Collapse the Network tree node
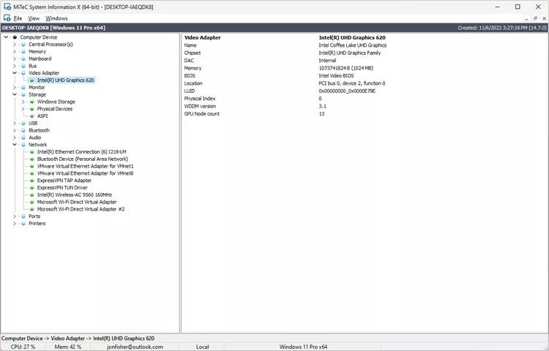The width and height of the screenshot is (549, 351). (x=14, y=145)
